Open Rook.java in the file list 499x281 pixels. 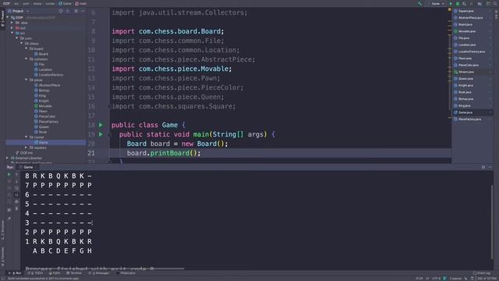coord(472,92)
